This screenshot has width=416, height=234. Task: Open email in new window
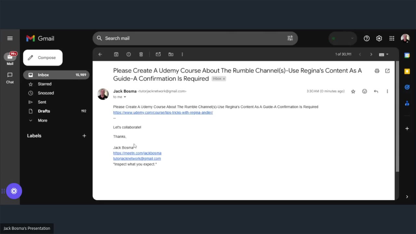pyautogui.click(x=387, y=71)
